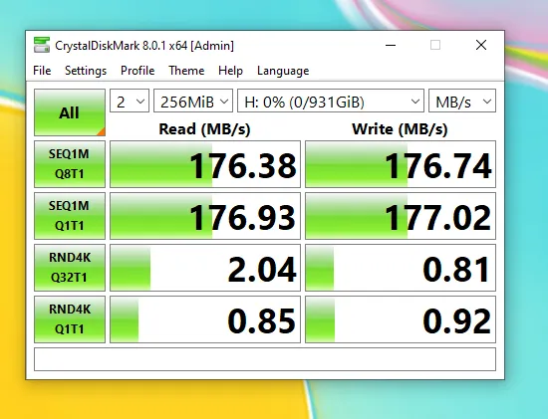
Task: Open the Language menu
Action: pyautogui.click(x=283, y=71)
